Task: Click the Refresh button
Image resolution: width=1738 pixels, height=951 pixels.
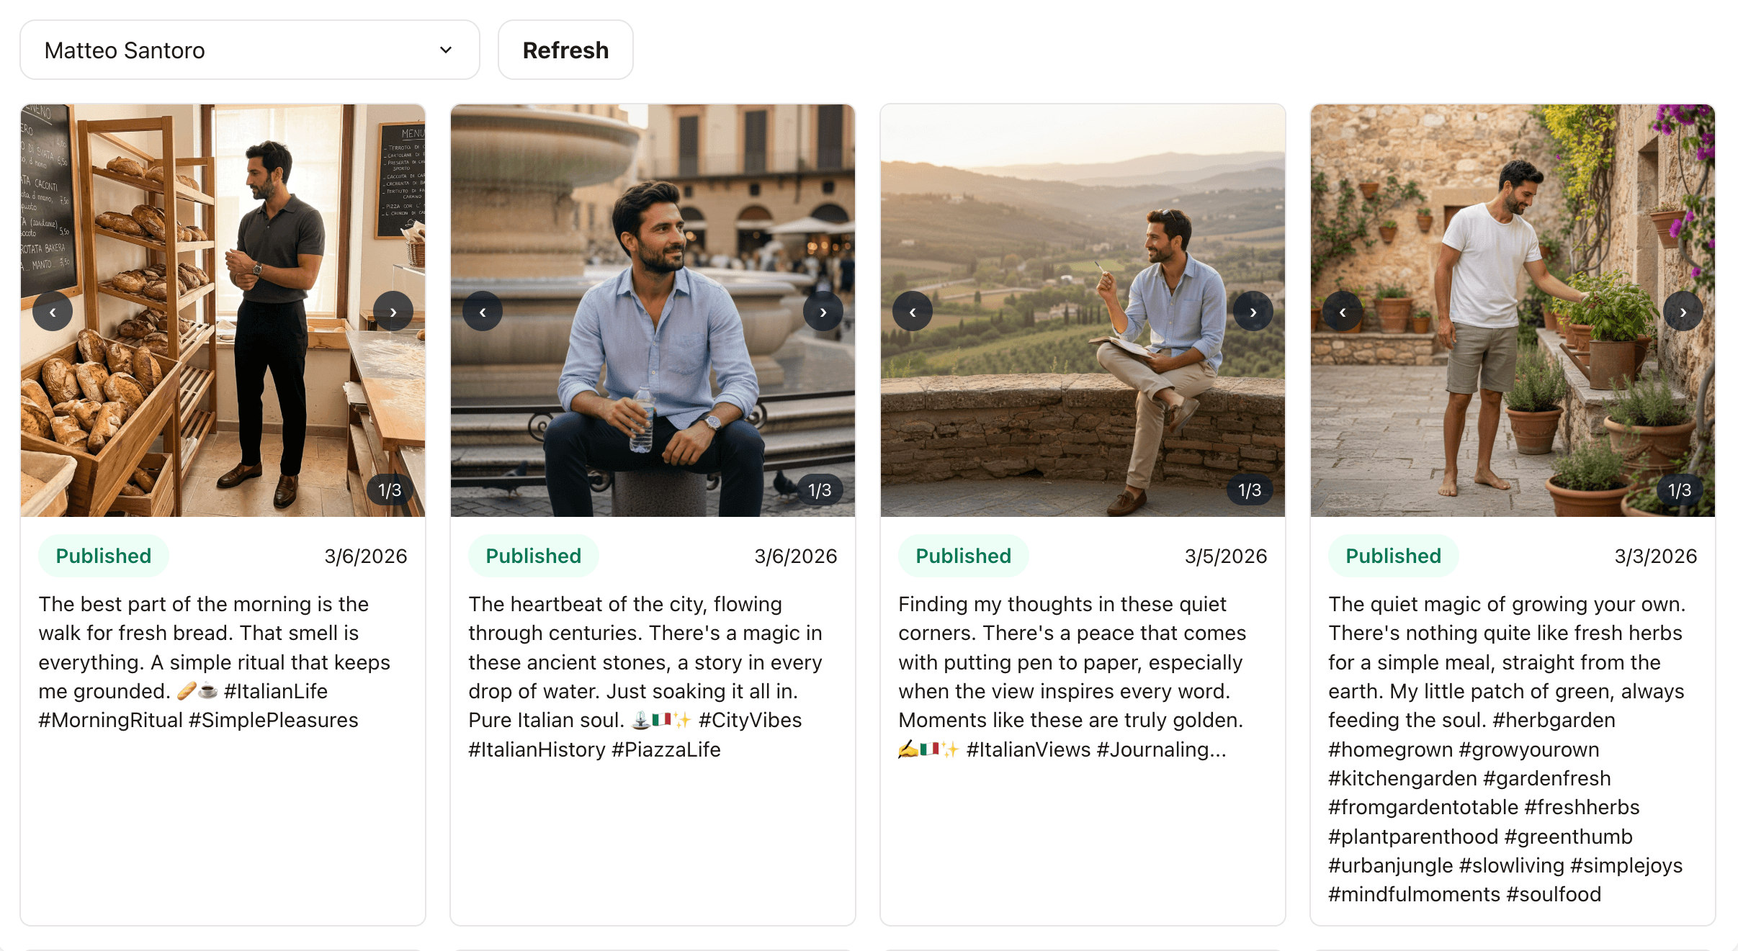Action: 565,50
